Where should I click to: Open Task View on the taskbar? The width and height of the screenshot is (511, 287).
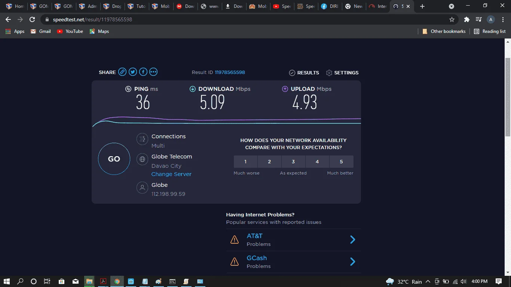[47, 281]
